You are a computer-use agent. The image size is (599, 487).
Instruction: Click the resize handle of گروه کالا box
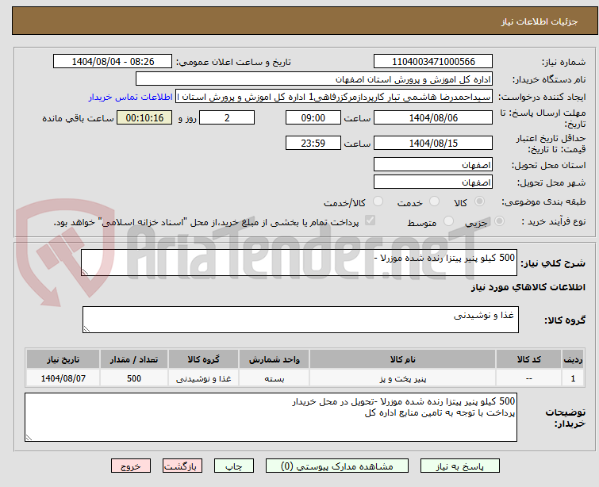(x=86, y=329)
